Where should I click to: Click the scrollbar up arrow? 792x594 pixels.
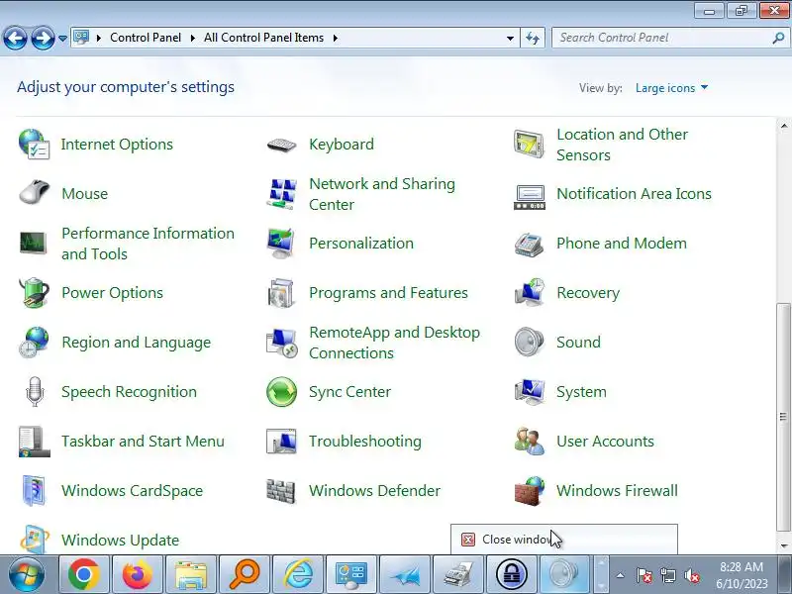tap(783, 126)
